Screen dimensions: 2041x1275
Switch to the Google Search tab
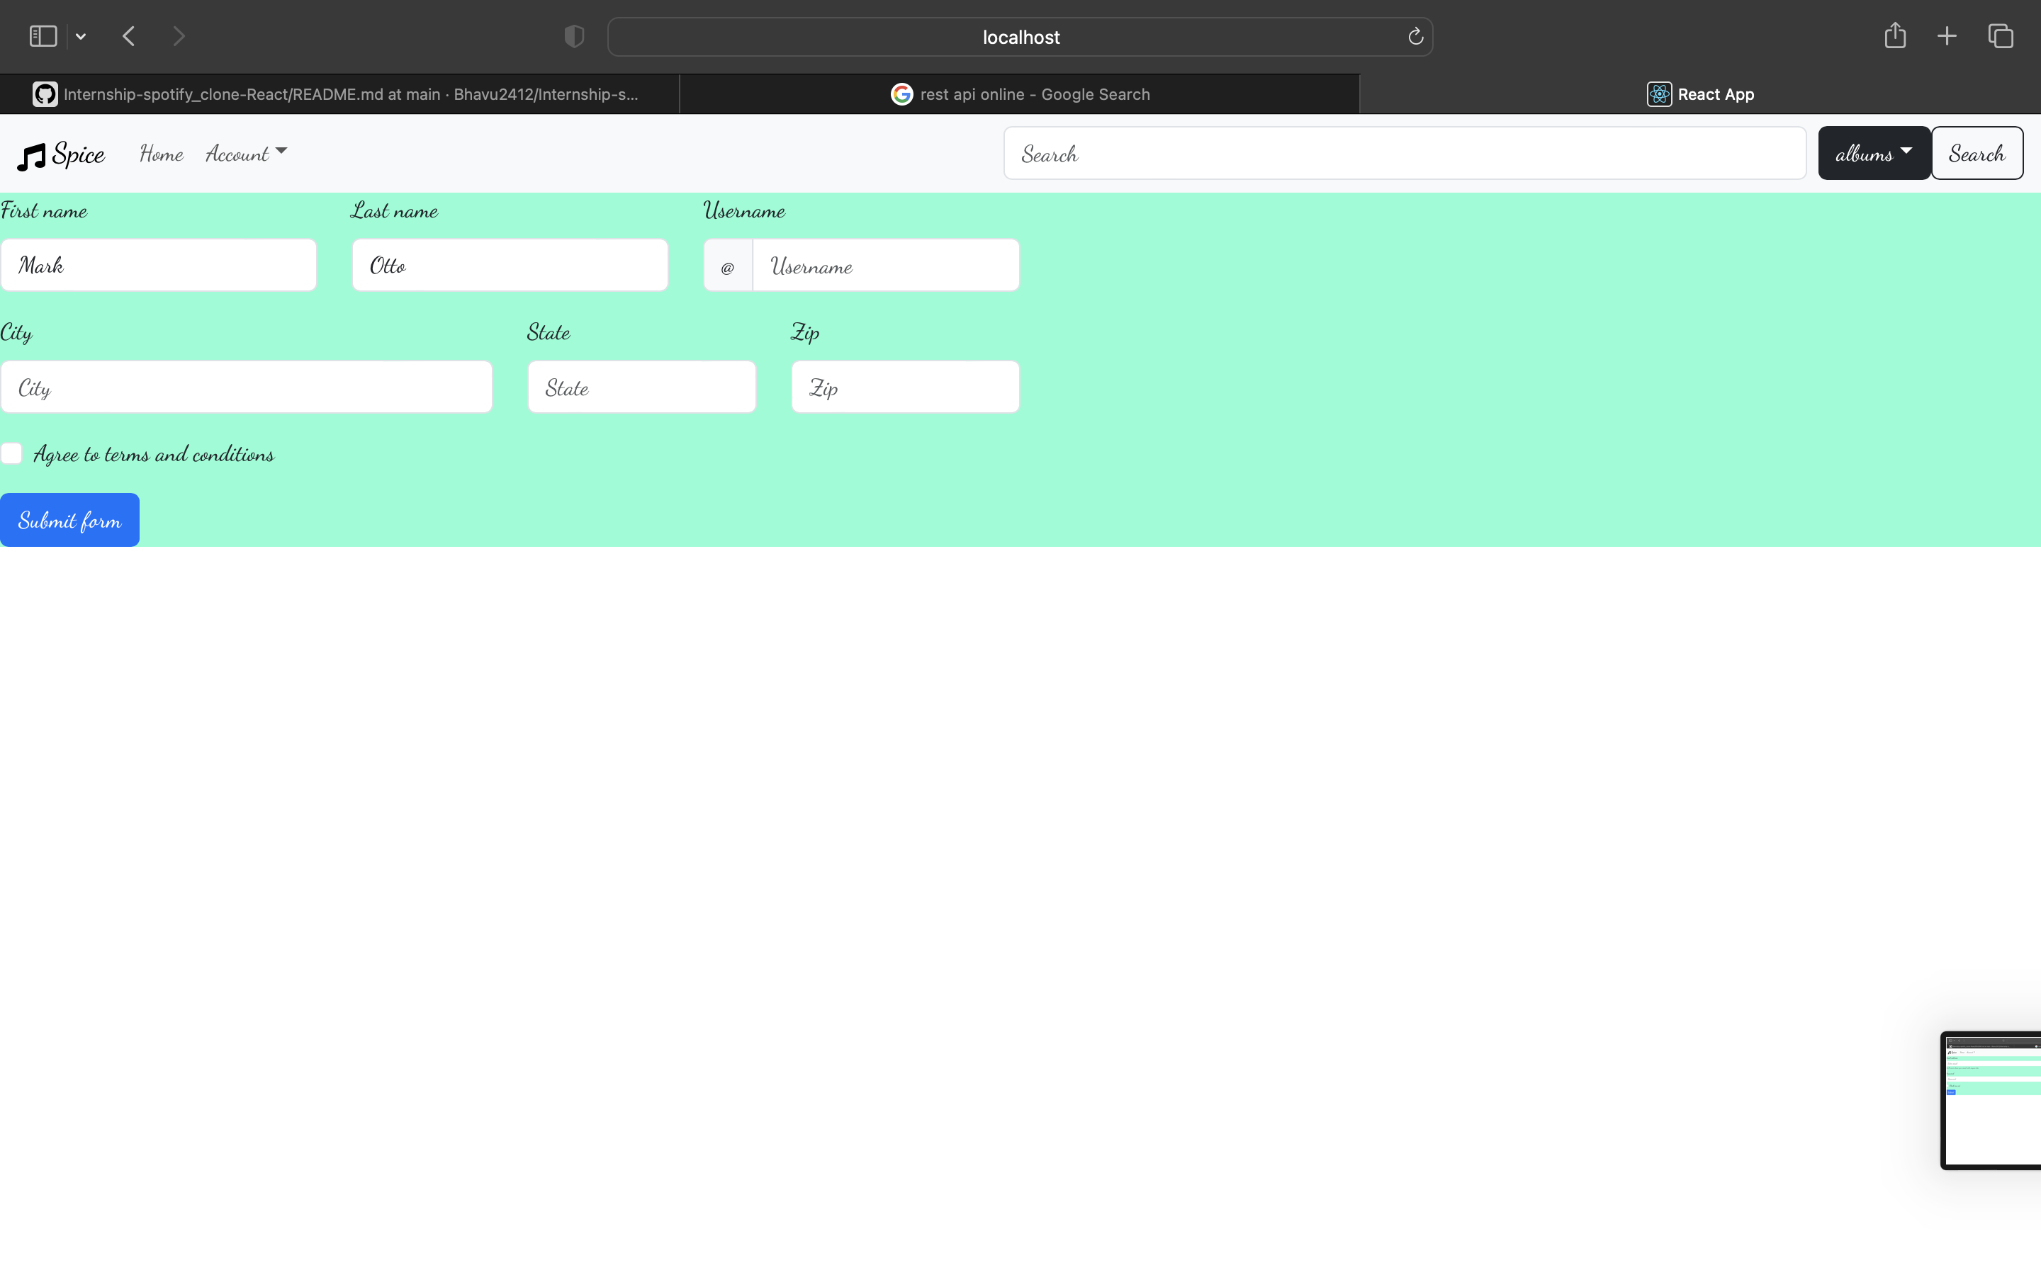(x=1020, y=93)
